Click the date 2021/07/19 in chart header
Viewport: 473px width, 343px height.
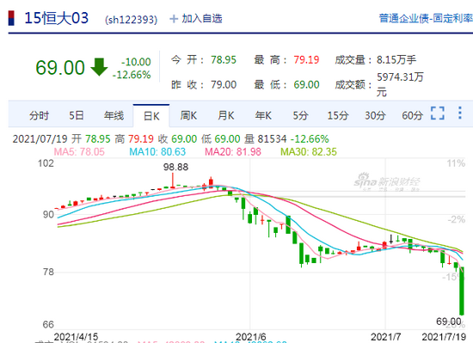(x=40, y=139)
